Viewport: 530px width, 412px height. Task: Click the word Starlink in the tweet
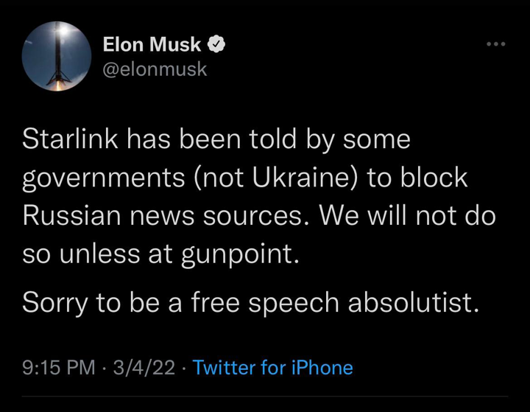coord(68,139)
